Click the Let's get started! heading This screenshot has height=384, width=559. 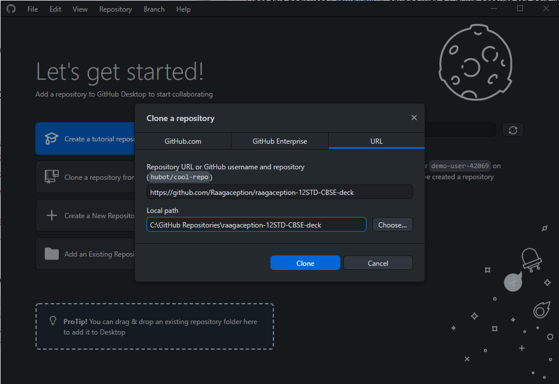(x=120, y=72)
